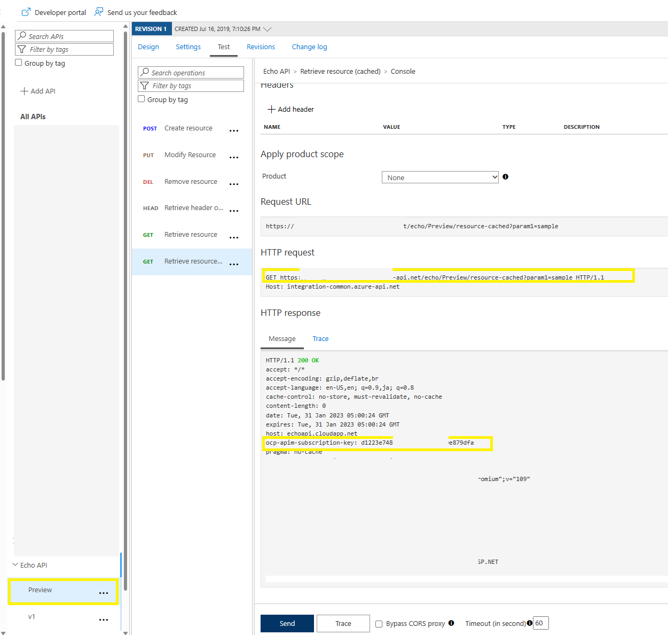Click Retrieve resource (cached) breadcrumb

[340, 71]
